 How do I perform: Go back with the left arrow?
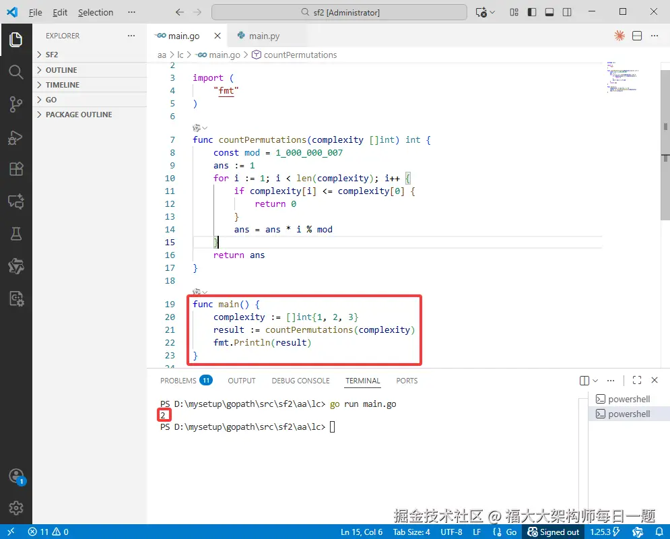180,12
